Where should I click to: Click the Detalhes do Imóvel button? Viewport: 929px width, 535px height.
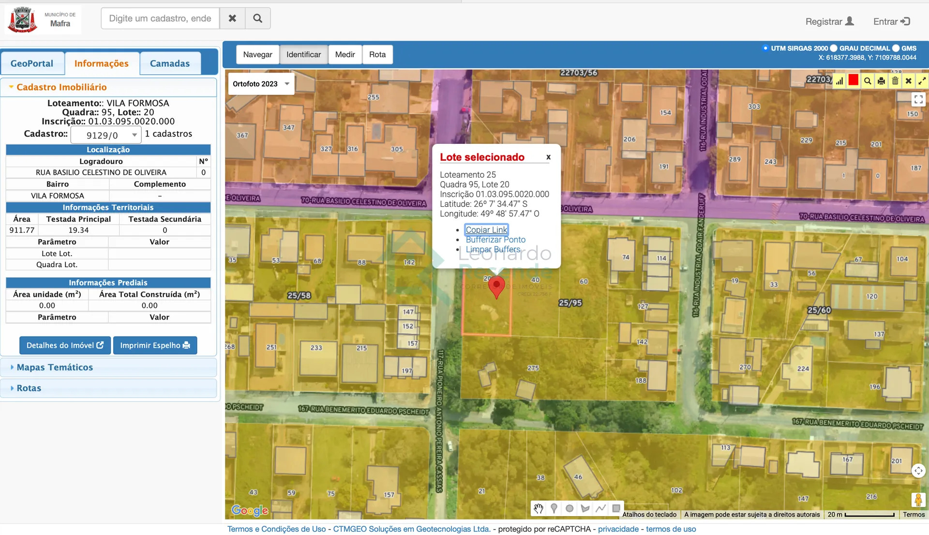tap(65, 345)
